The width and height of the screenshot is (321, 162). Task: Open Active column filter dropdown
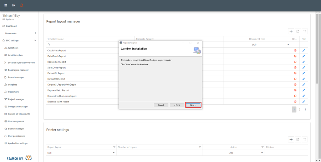[x=262, y=153]
